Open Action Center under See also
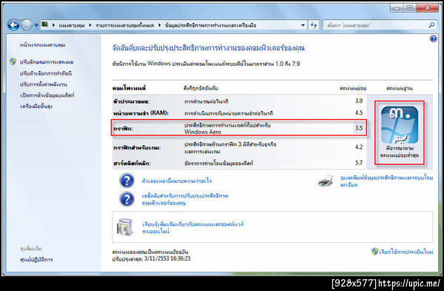 coord(36,259)
